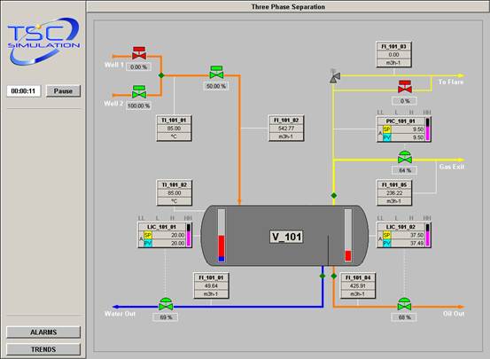
Task: Open the LIC_101_02 controller faceplate header
Action: [x=401, y=227]
